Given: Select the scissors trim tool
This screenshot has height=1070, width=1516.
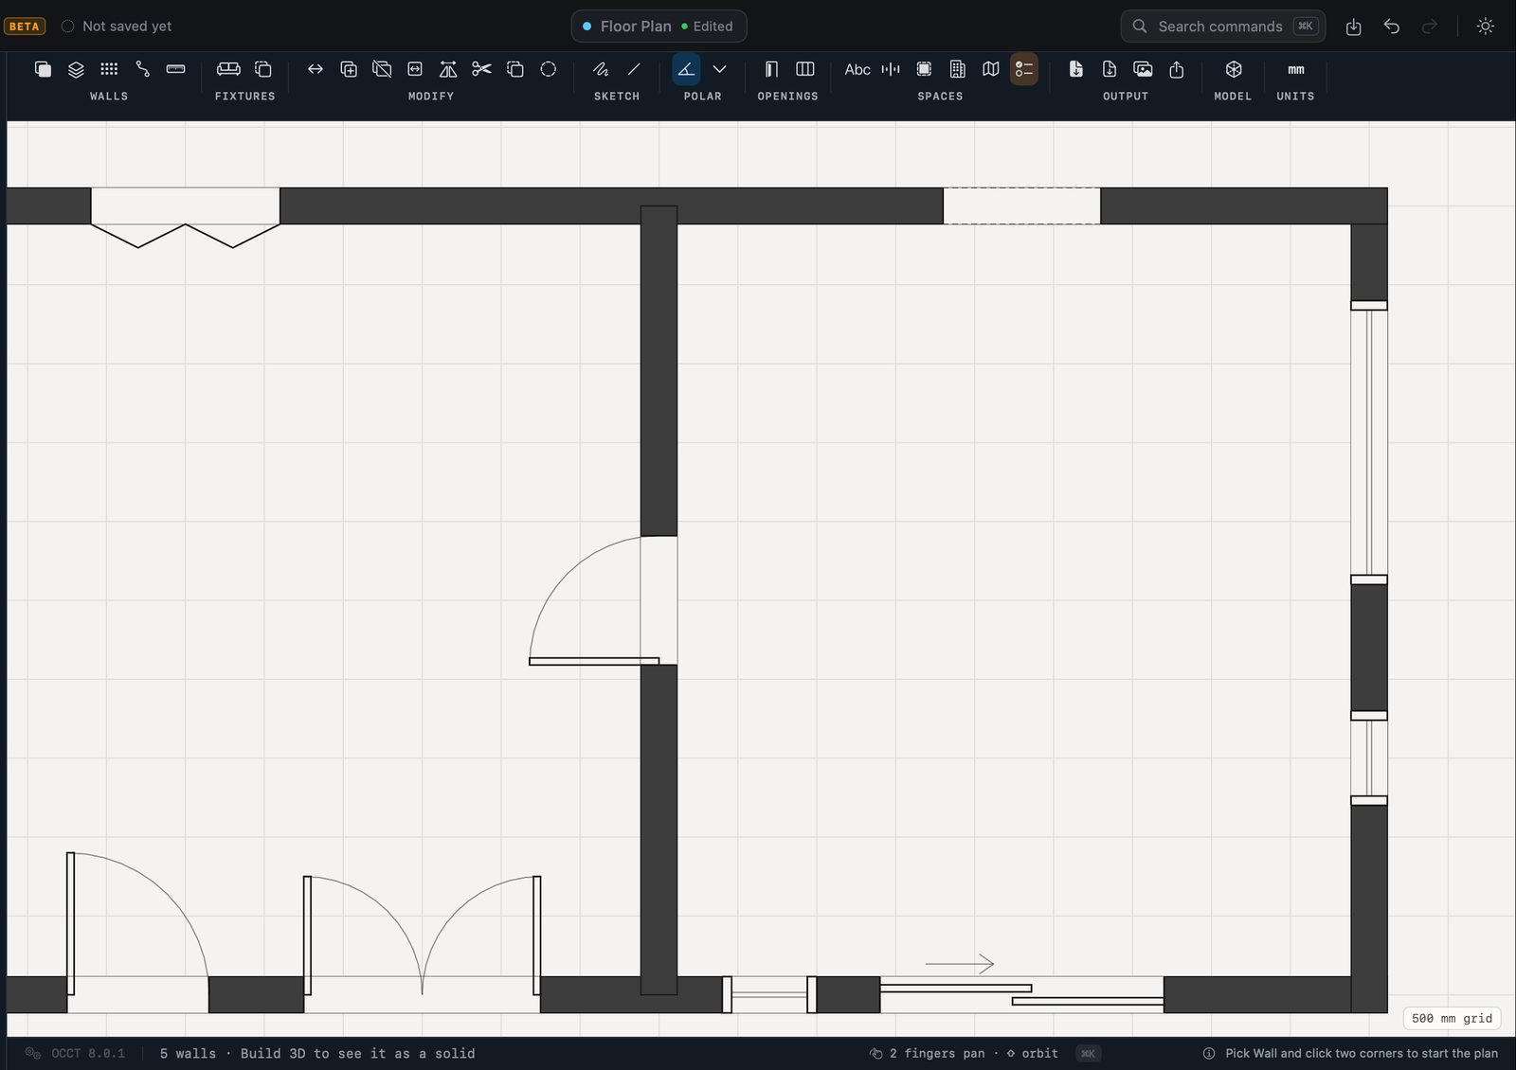Looking at the screenshot, I should pyautogui.click(x=481, y=69).
